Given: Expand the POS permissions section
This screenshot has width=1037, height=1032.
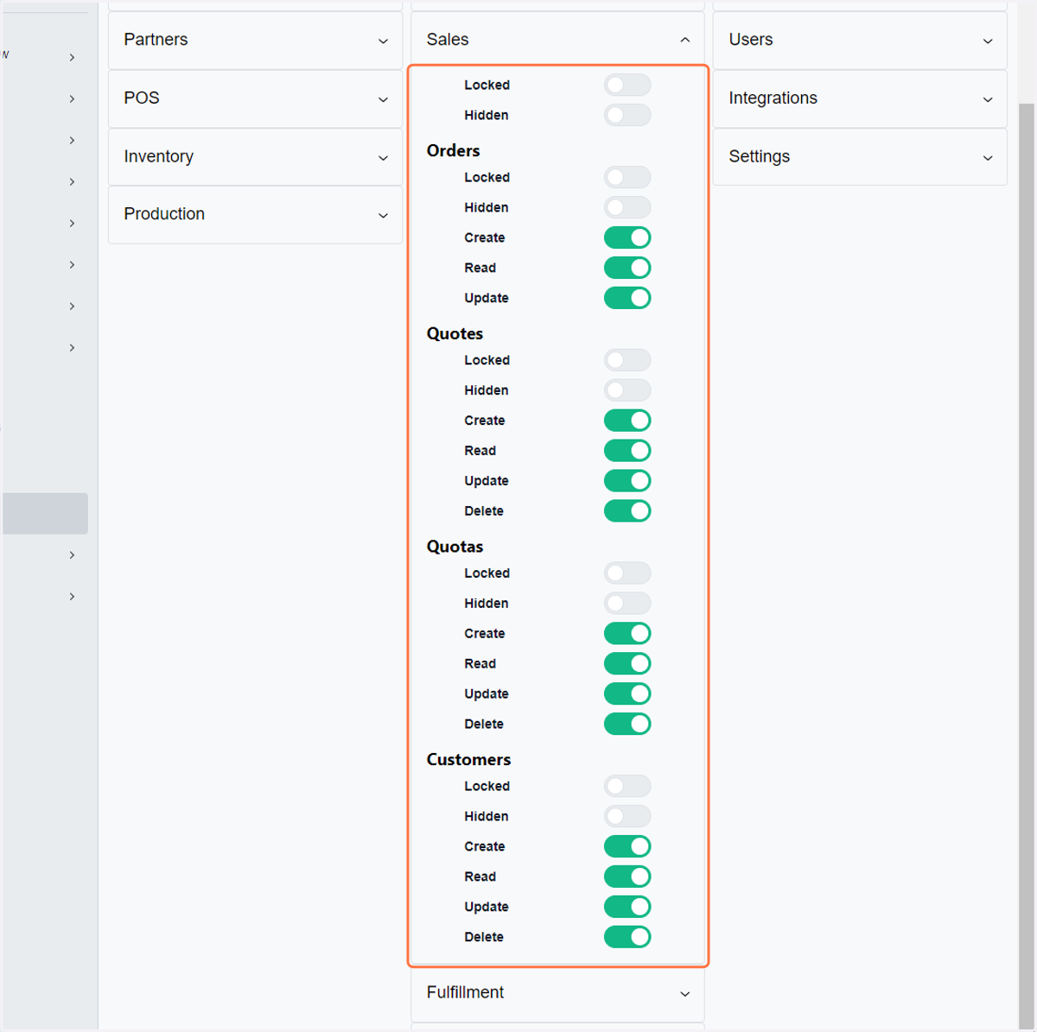Looking at the screenshot, I should (x=255, y=98).
